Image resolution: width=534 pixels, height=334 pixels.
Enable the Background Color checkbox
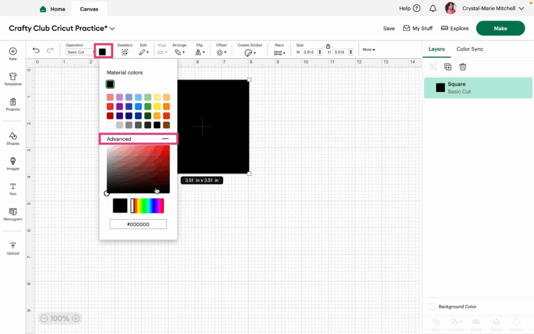pyautogui.click(x=432, y=306)
